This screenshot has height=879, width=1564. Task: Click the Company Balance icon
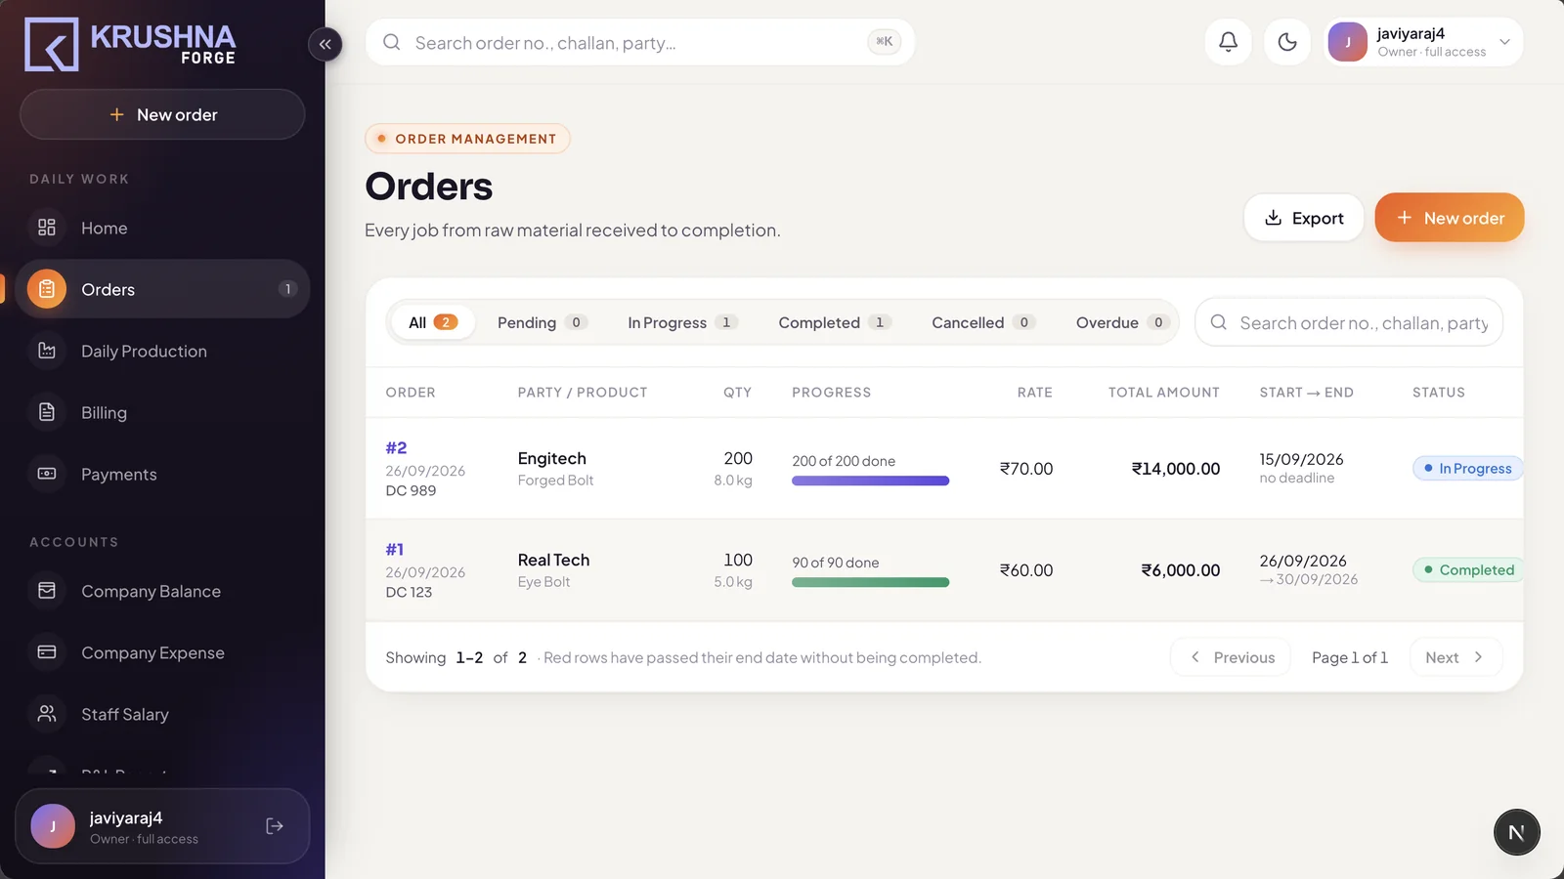click(47, 591)
